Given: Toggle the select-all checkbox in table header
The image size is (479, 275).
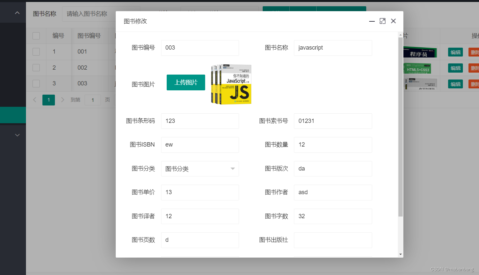Looking at the screenshot, I should coord(36,36).
